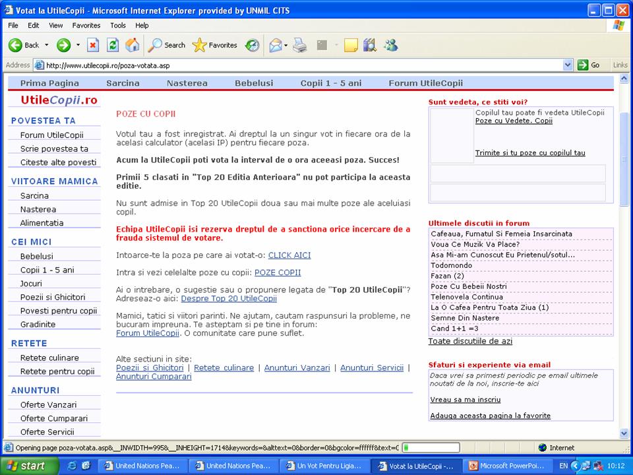Open the History toolbar icon

click(253, 46)
